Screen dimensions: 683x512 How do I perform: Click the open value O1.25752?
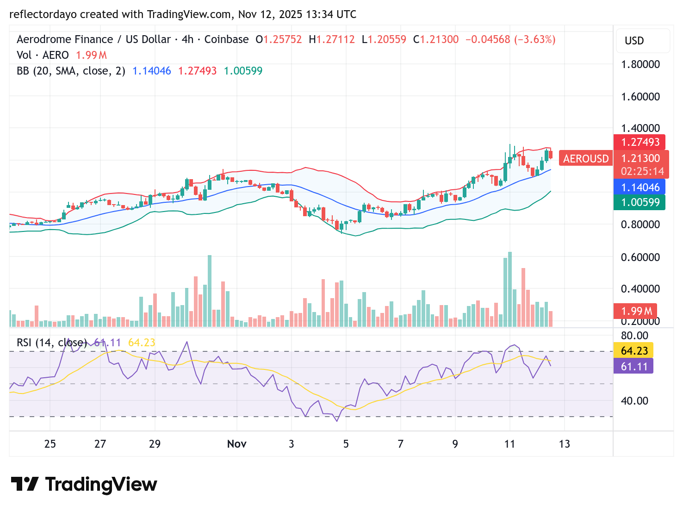[x=279, y=39]
